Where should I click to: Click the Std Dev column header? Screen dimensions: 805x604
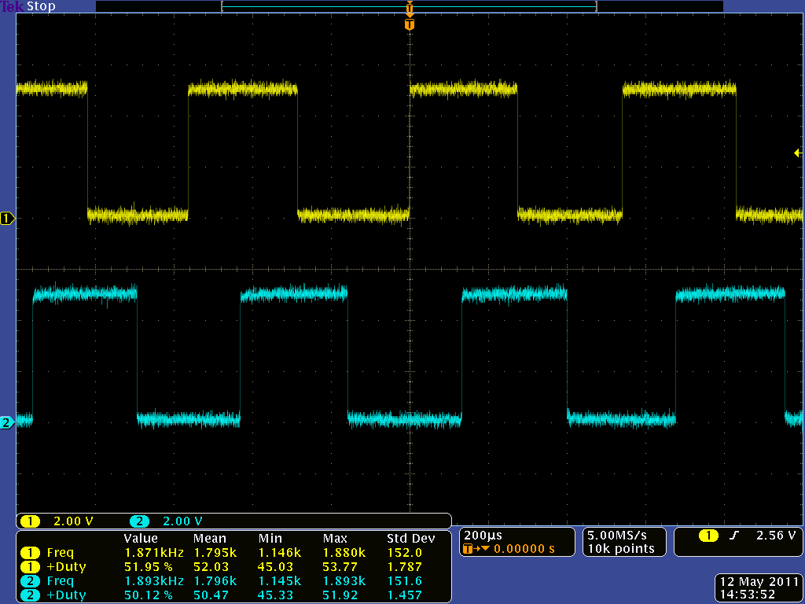click(410, 539)
